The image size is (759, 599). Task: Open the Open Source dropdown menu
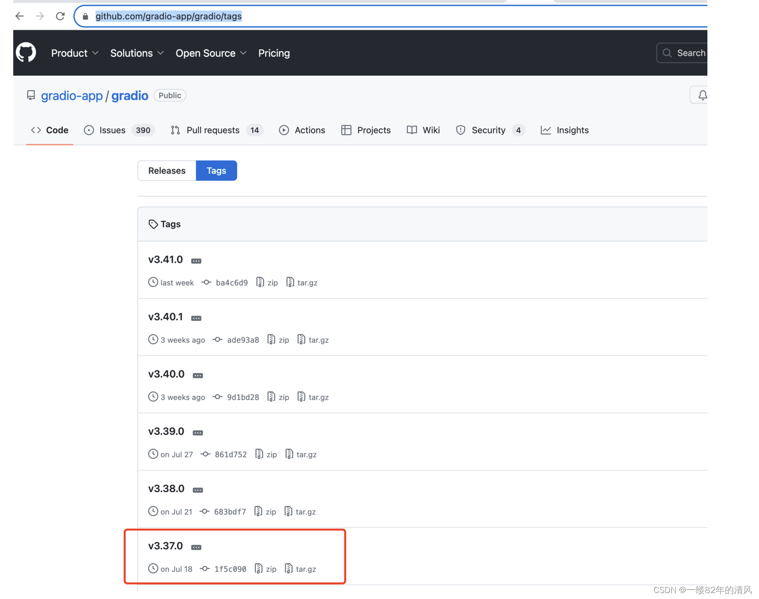tap(211, 53)
